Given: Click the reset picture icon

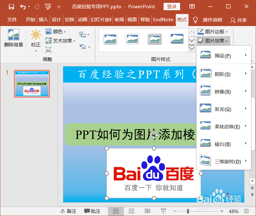Looking at the screenshot, I should click(85, 47).
